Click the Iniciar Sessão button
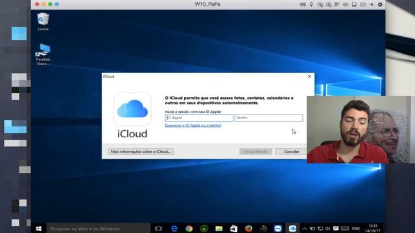Viewport: 415px width, 233px height. coord(255,151)
